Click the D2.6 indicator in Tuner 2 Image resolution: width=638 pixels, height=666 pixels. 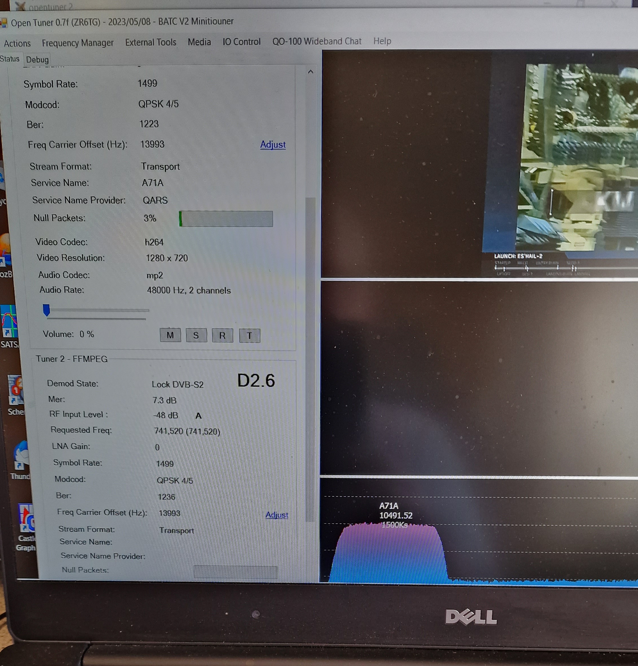pyautogui.click(x=256, y=381)
